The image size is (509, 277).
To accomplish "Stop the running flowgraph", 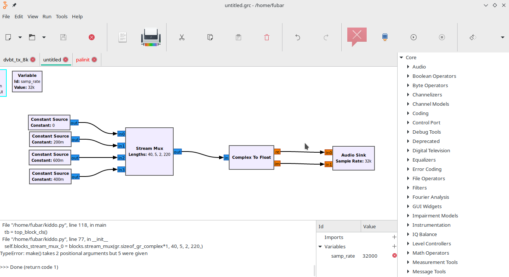I will (x=442, y=37).
